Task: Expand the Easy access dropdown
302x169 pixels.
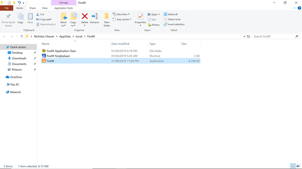Action: 122,19
